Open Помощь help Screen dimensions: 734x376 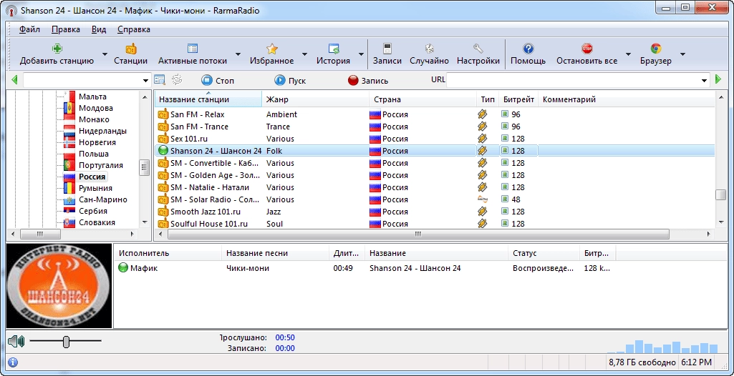click(528, 54)
